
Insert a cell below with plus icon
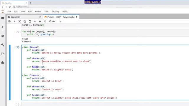(x=14, y=21)
